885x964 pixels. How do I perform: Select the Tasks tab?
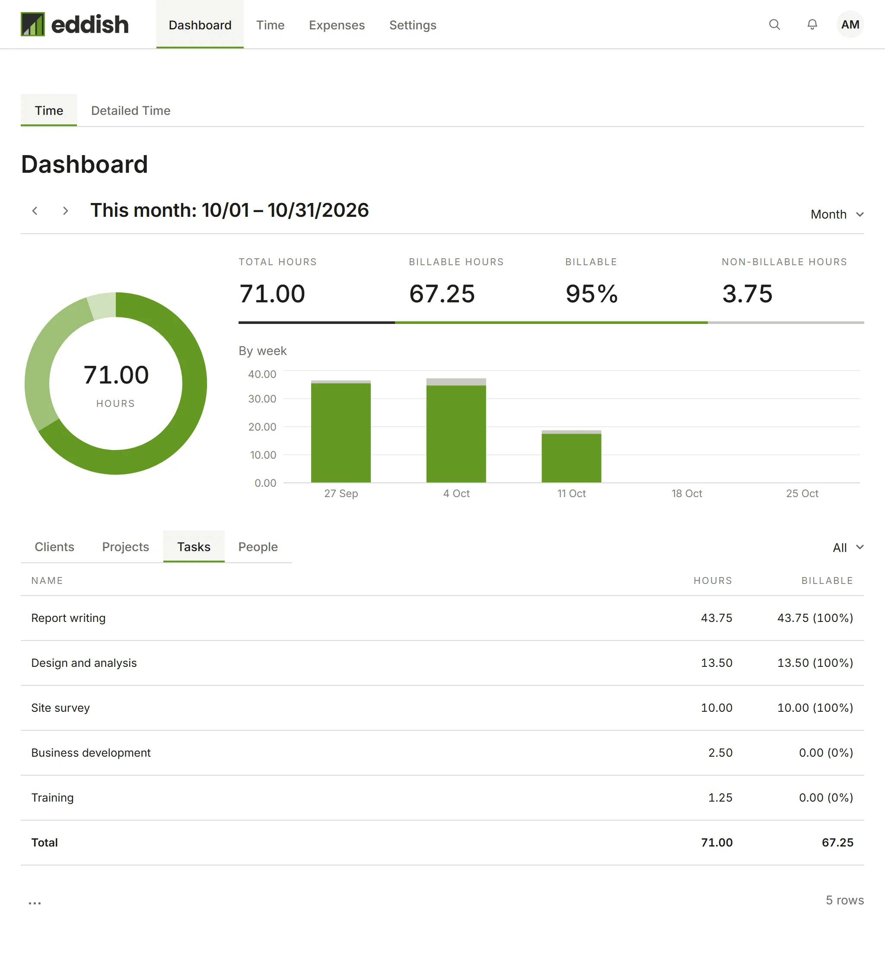point(194,547)
